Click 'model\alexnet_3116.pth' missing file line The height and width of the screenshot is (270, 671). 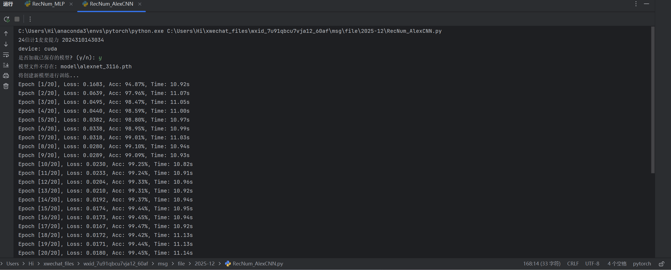tap(75, 67)
